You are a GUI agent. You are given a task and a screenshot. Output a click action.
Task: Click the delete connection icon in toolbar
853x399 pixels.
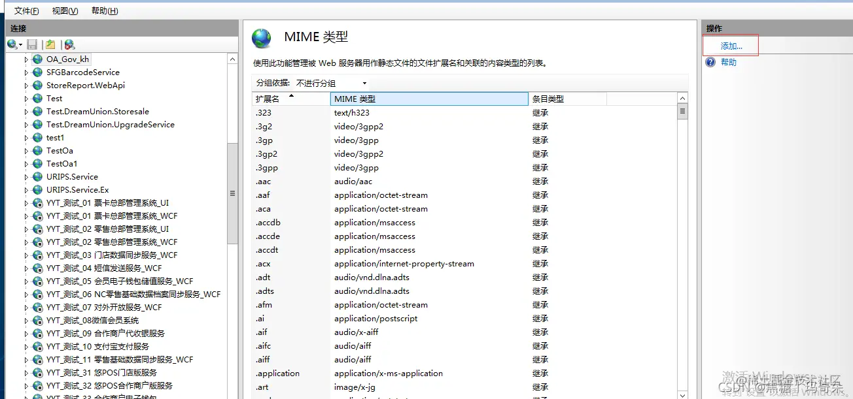click(x=69, y=44)
